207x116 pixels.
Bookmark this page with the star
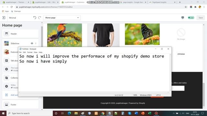coord(186,7)
